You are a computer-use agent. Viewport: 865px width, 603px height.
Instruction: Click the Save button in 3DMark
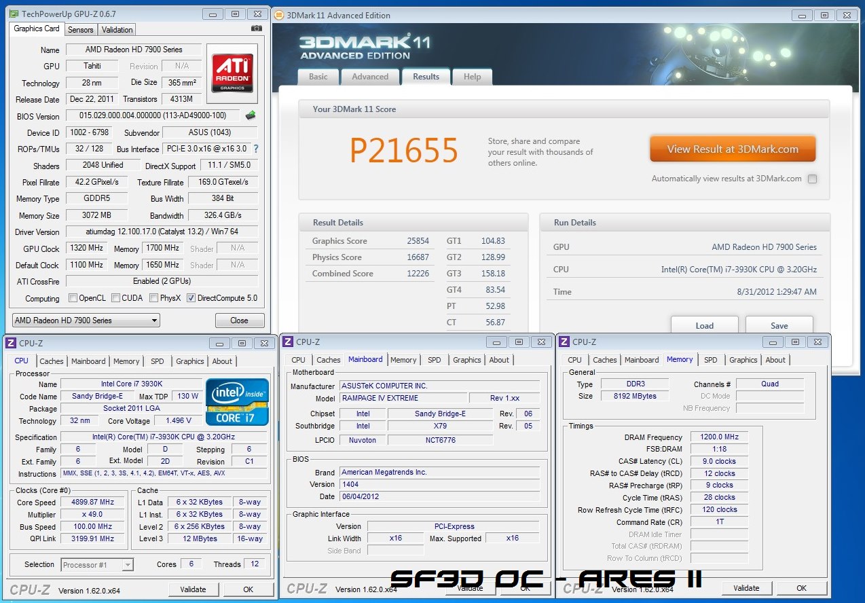coord(779,325)
